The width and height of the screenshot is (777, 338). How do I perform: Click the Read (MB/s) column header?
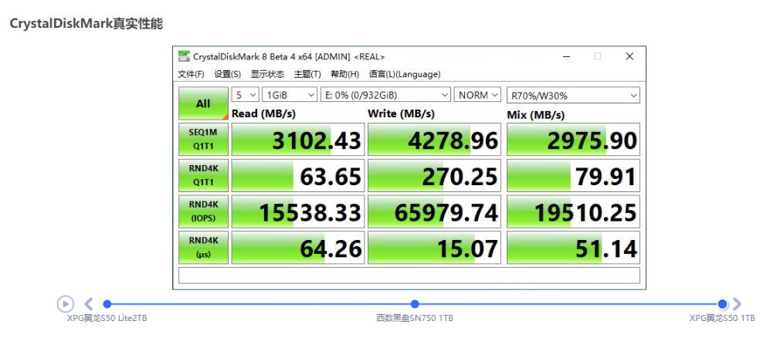263,113
